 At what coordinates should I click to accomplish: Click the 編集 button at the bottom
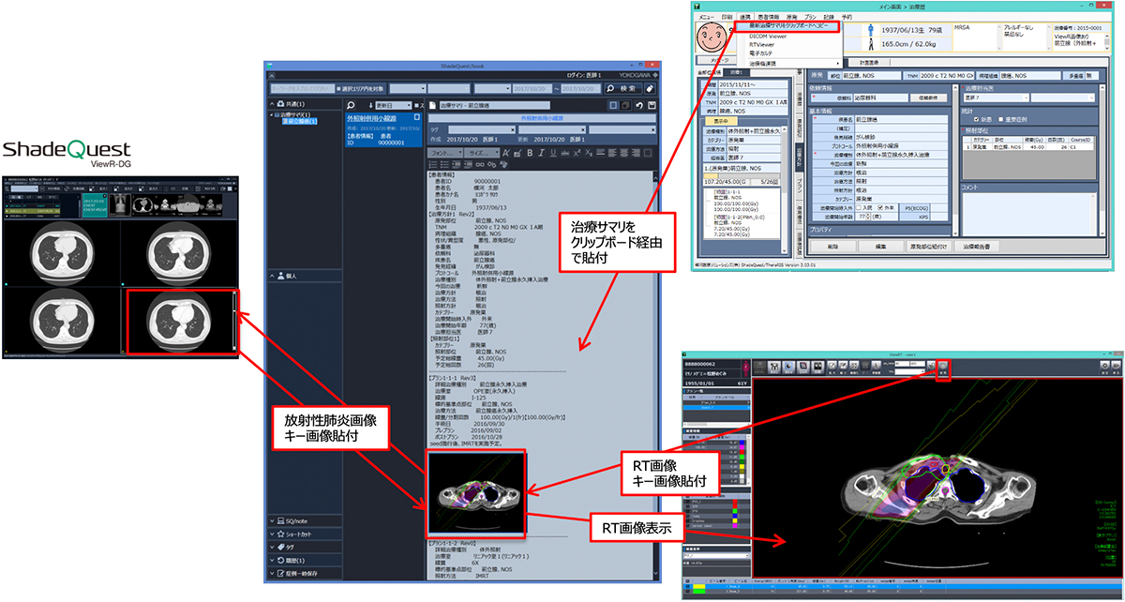tap(879, 246)
